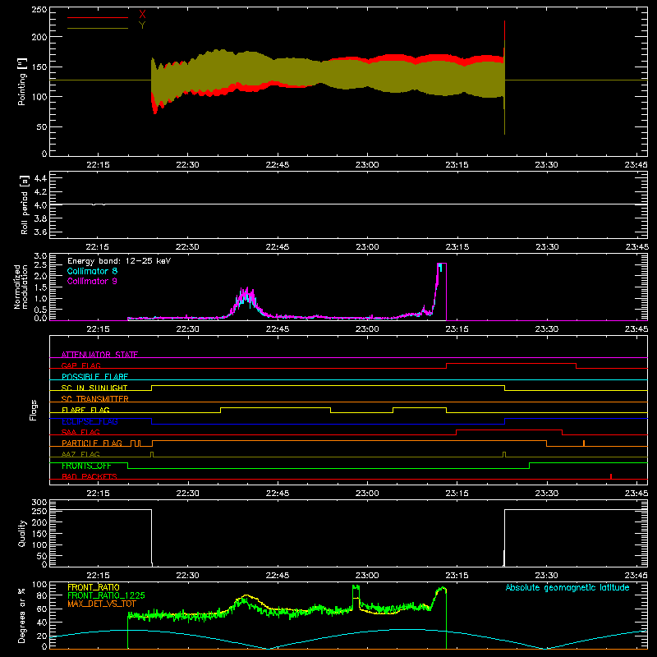The height and width of the screenshot is (657, 657).
Task: Click the Quality axis title
Action: click(22, 533)
